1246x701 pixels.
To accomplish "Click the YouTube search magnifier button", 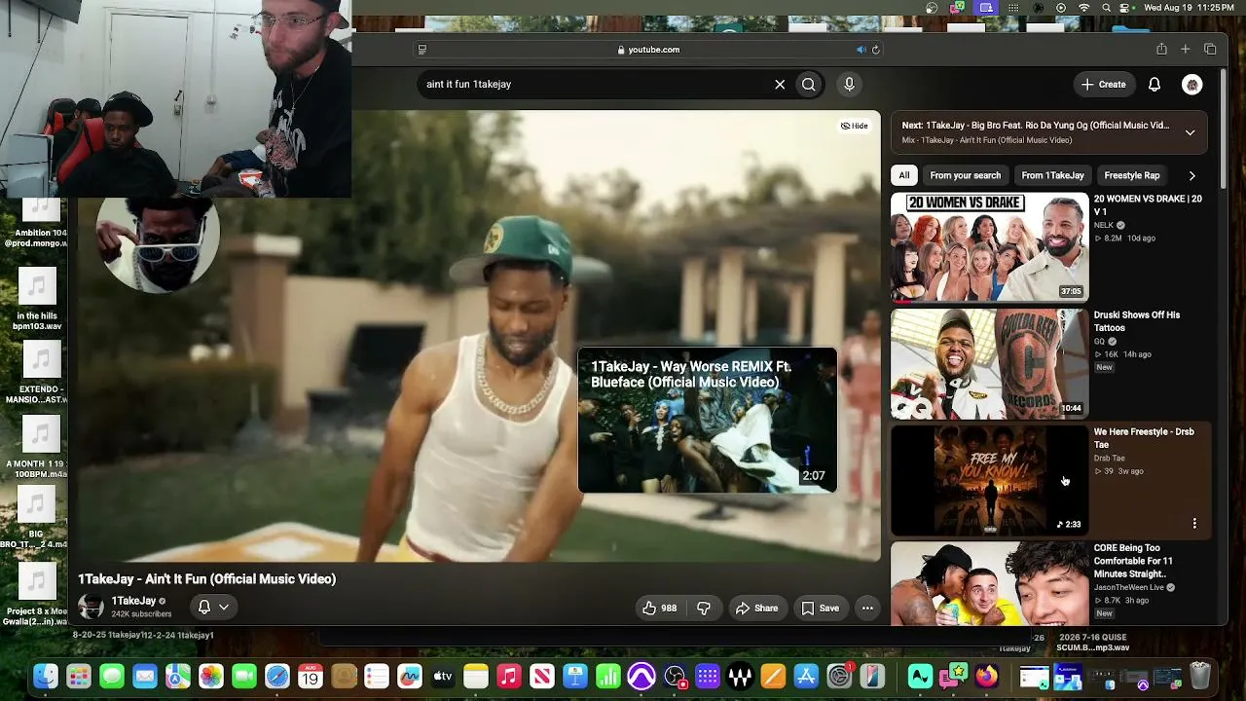I will point(808,85).
